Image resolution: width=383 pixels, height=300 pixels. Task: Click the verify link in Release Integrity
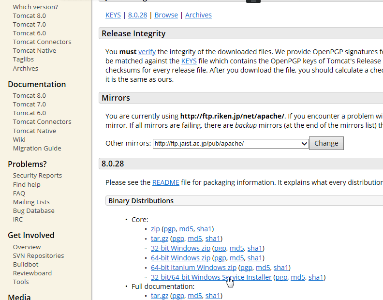tap(147, 52)
